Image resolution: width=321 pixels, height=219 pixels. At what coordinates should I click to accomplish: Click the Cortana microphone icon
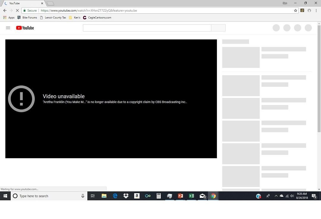pyautogui.click(x=83, y=196)
